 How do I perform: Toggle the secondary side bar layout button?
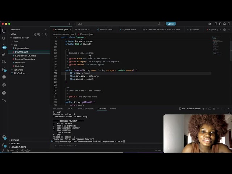click(x=229, y=24)
